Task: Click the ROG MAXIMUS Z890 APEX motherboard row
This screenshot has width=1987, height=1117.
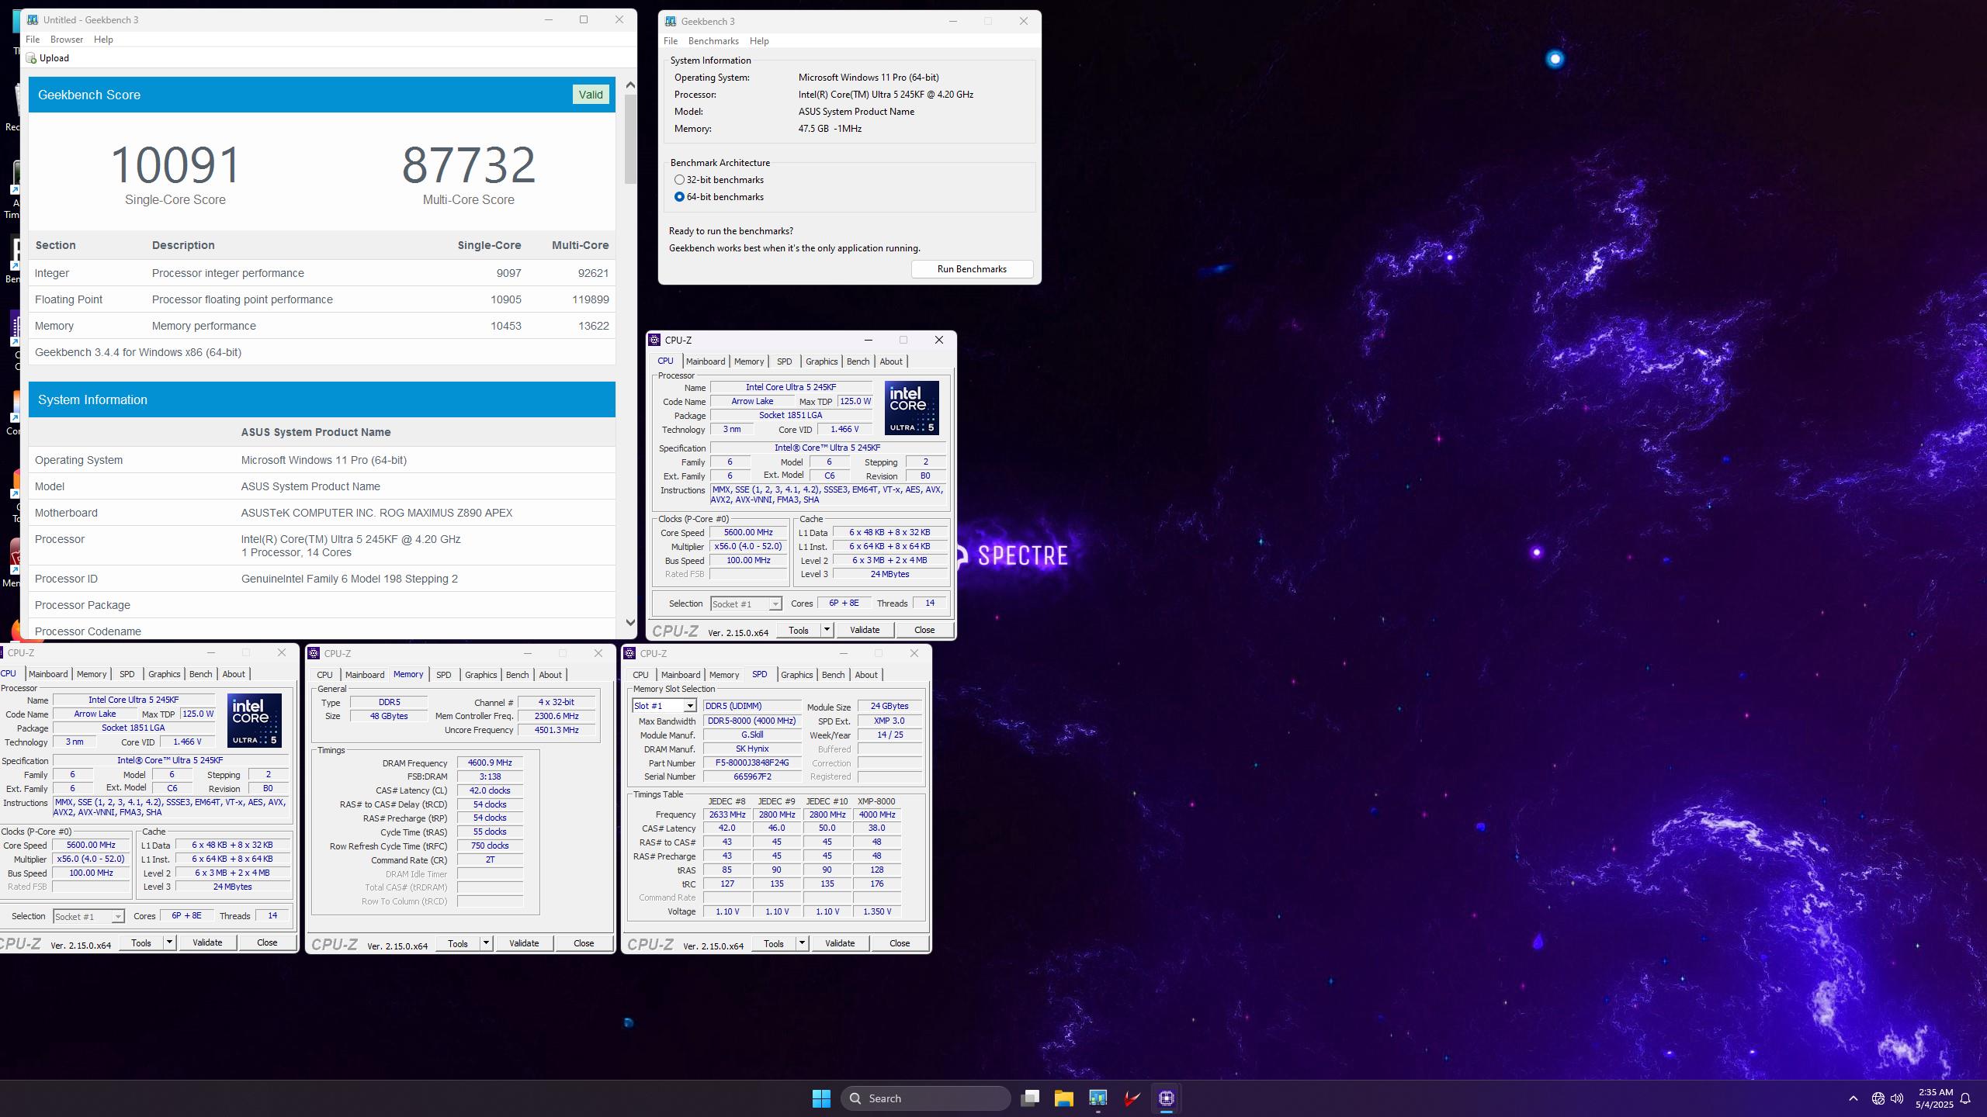Action: pyautogui.click(x=322, y=513)
